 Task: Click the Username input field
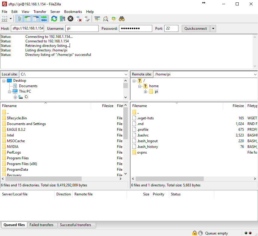82,28
